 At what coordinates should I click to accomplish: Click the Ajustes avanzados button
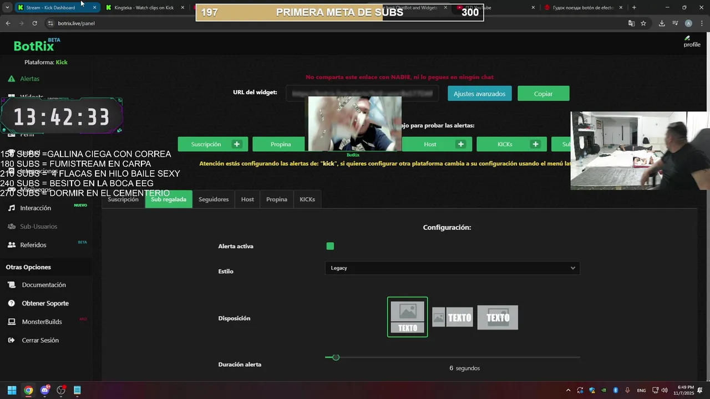[479, 94]
